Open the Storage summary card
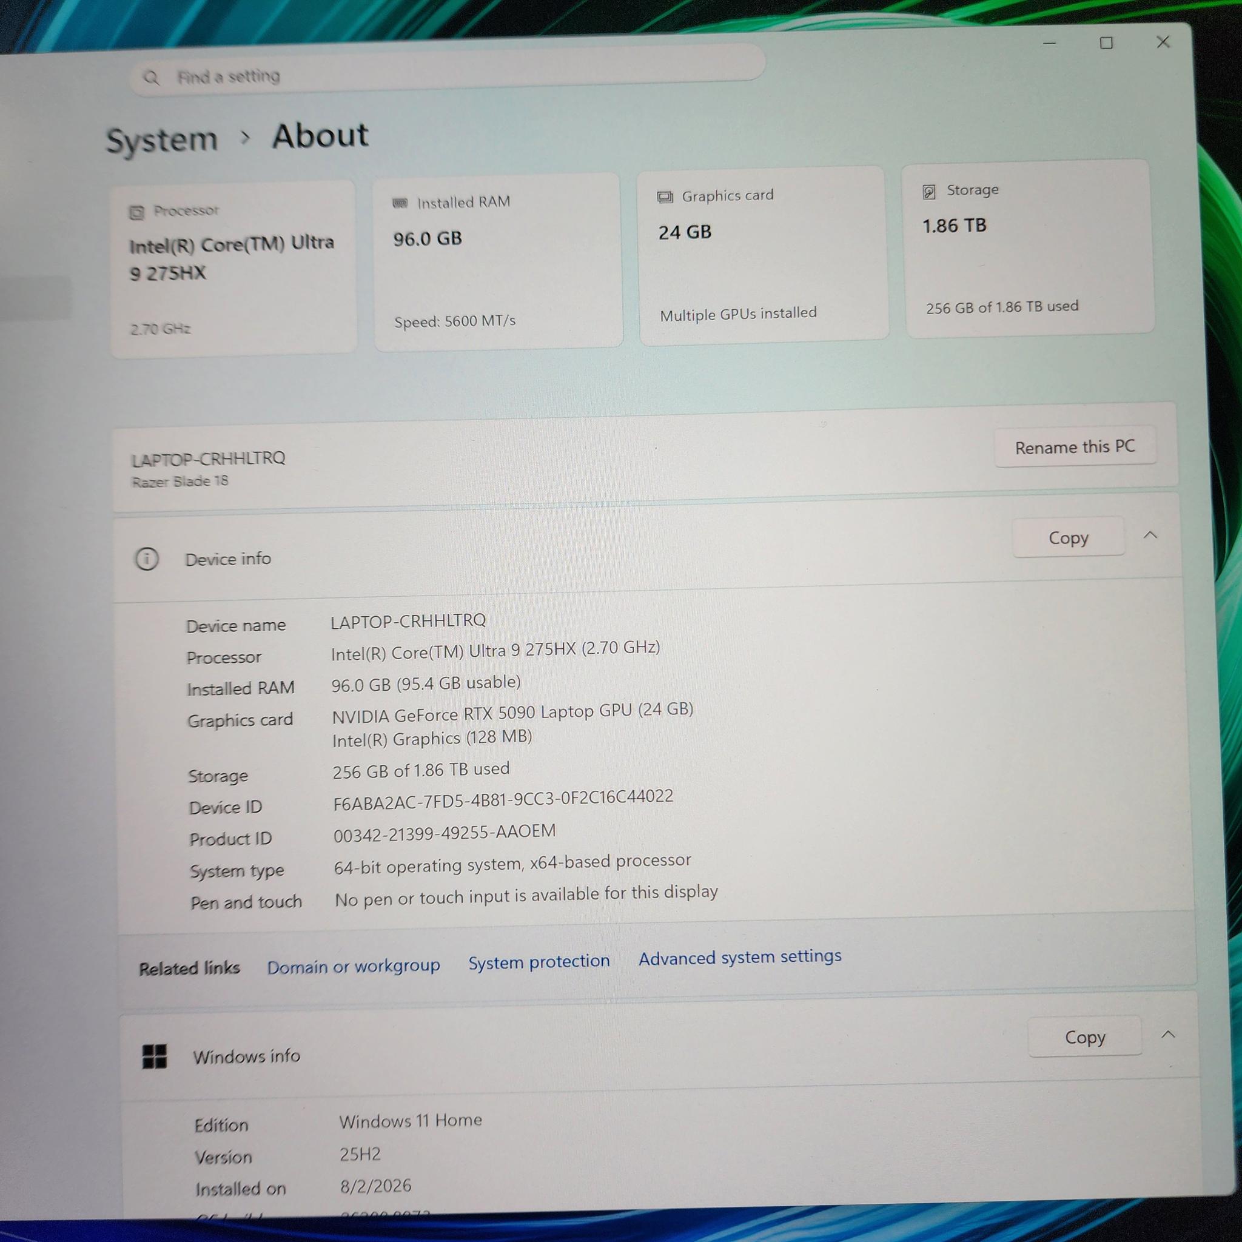The image size is (1242, 1242). pos(1028,249)
